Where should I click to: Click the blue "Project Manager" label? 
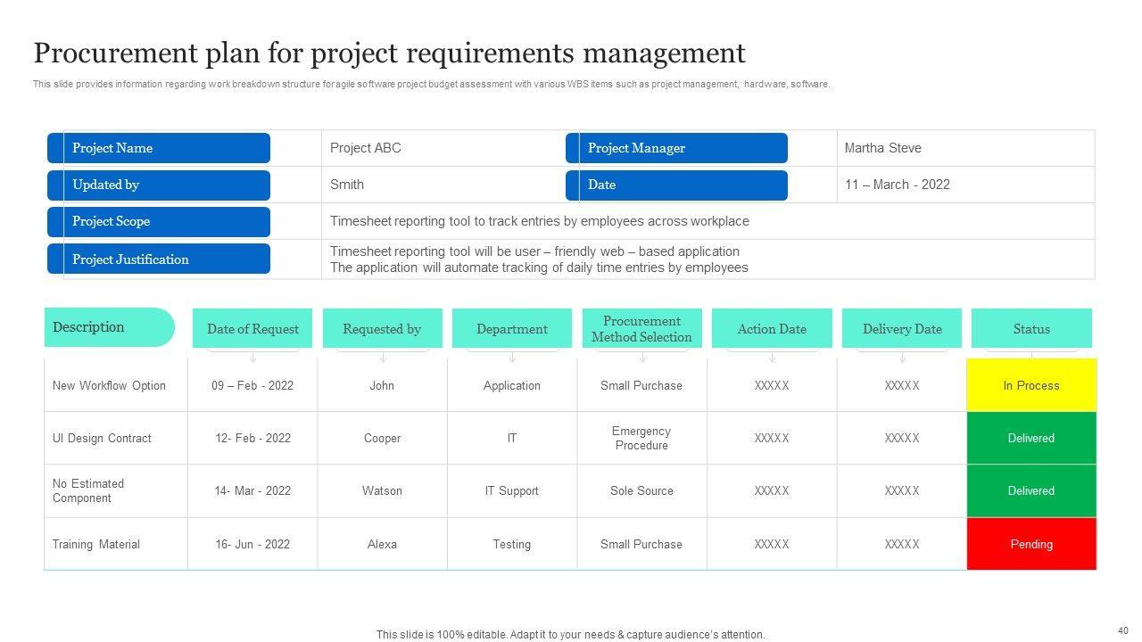pos(676,148)
